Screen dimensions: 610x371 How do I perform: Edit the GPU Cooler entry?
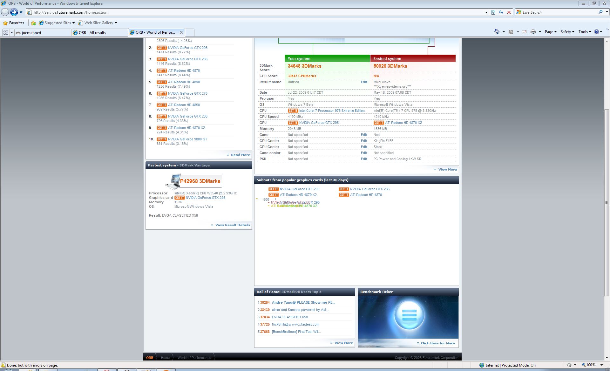pos(364,147)
